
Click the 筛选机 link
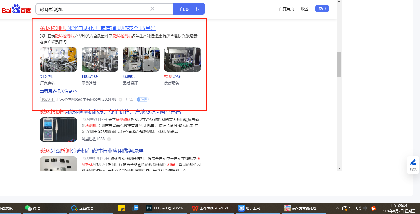[x=129, y=77]
